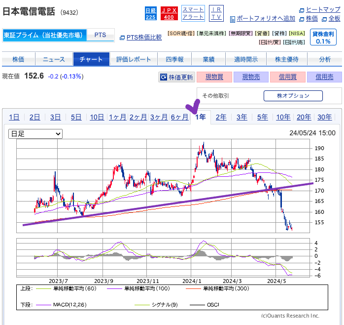Select the 10日 chart period
344x325 pixels.
97,117
